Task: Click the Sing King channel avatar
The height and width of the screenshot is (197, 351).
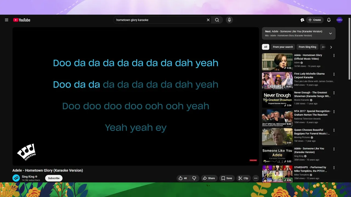Action: (x=16, y=178)
